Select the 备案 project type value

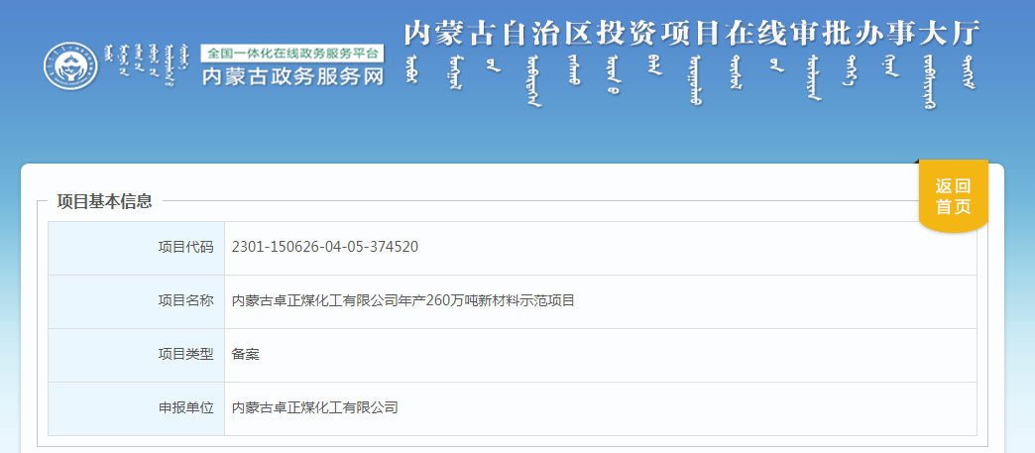[246, 355]
